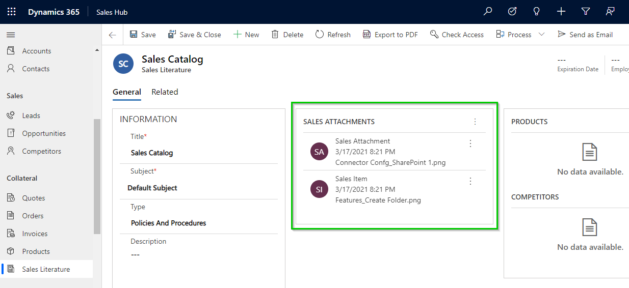Viewport: 629px width, 288px height.
Task: Open the Sales Item record
Action: [x=395, y=189]
